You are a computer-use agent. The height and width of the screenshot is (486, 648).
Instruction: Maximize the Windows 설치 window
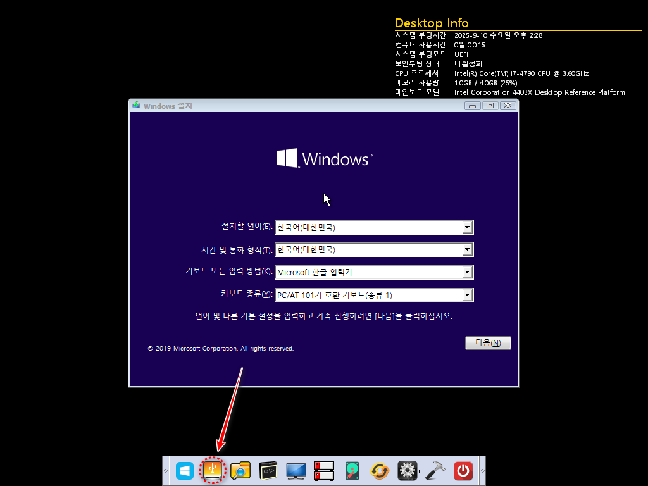pyautogui.click(x=490, y=106)
